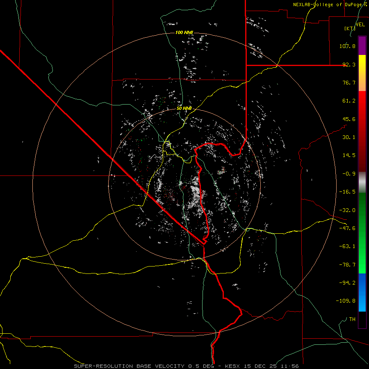This screenshot has width=369, height=369.
Task: Click the 30.1 value on the velocity scale
Action: pos(349,137)
